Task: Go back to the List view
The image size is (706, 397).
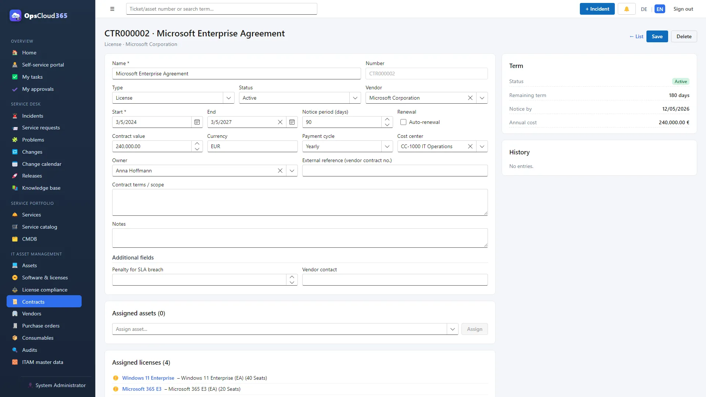Action: tap(637, 36)
